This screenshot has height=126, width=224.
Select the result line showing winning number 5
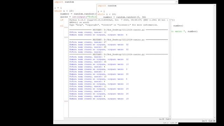pyautogui.click(x=98, y=79)
